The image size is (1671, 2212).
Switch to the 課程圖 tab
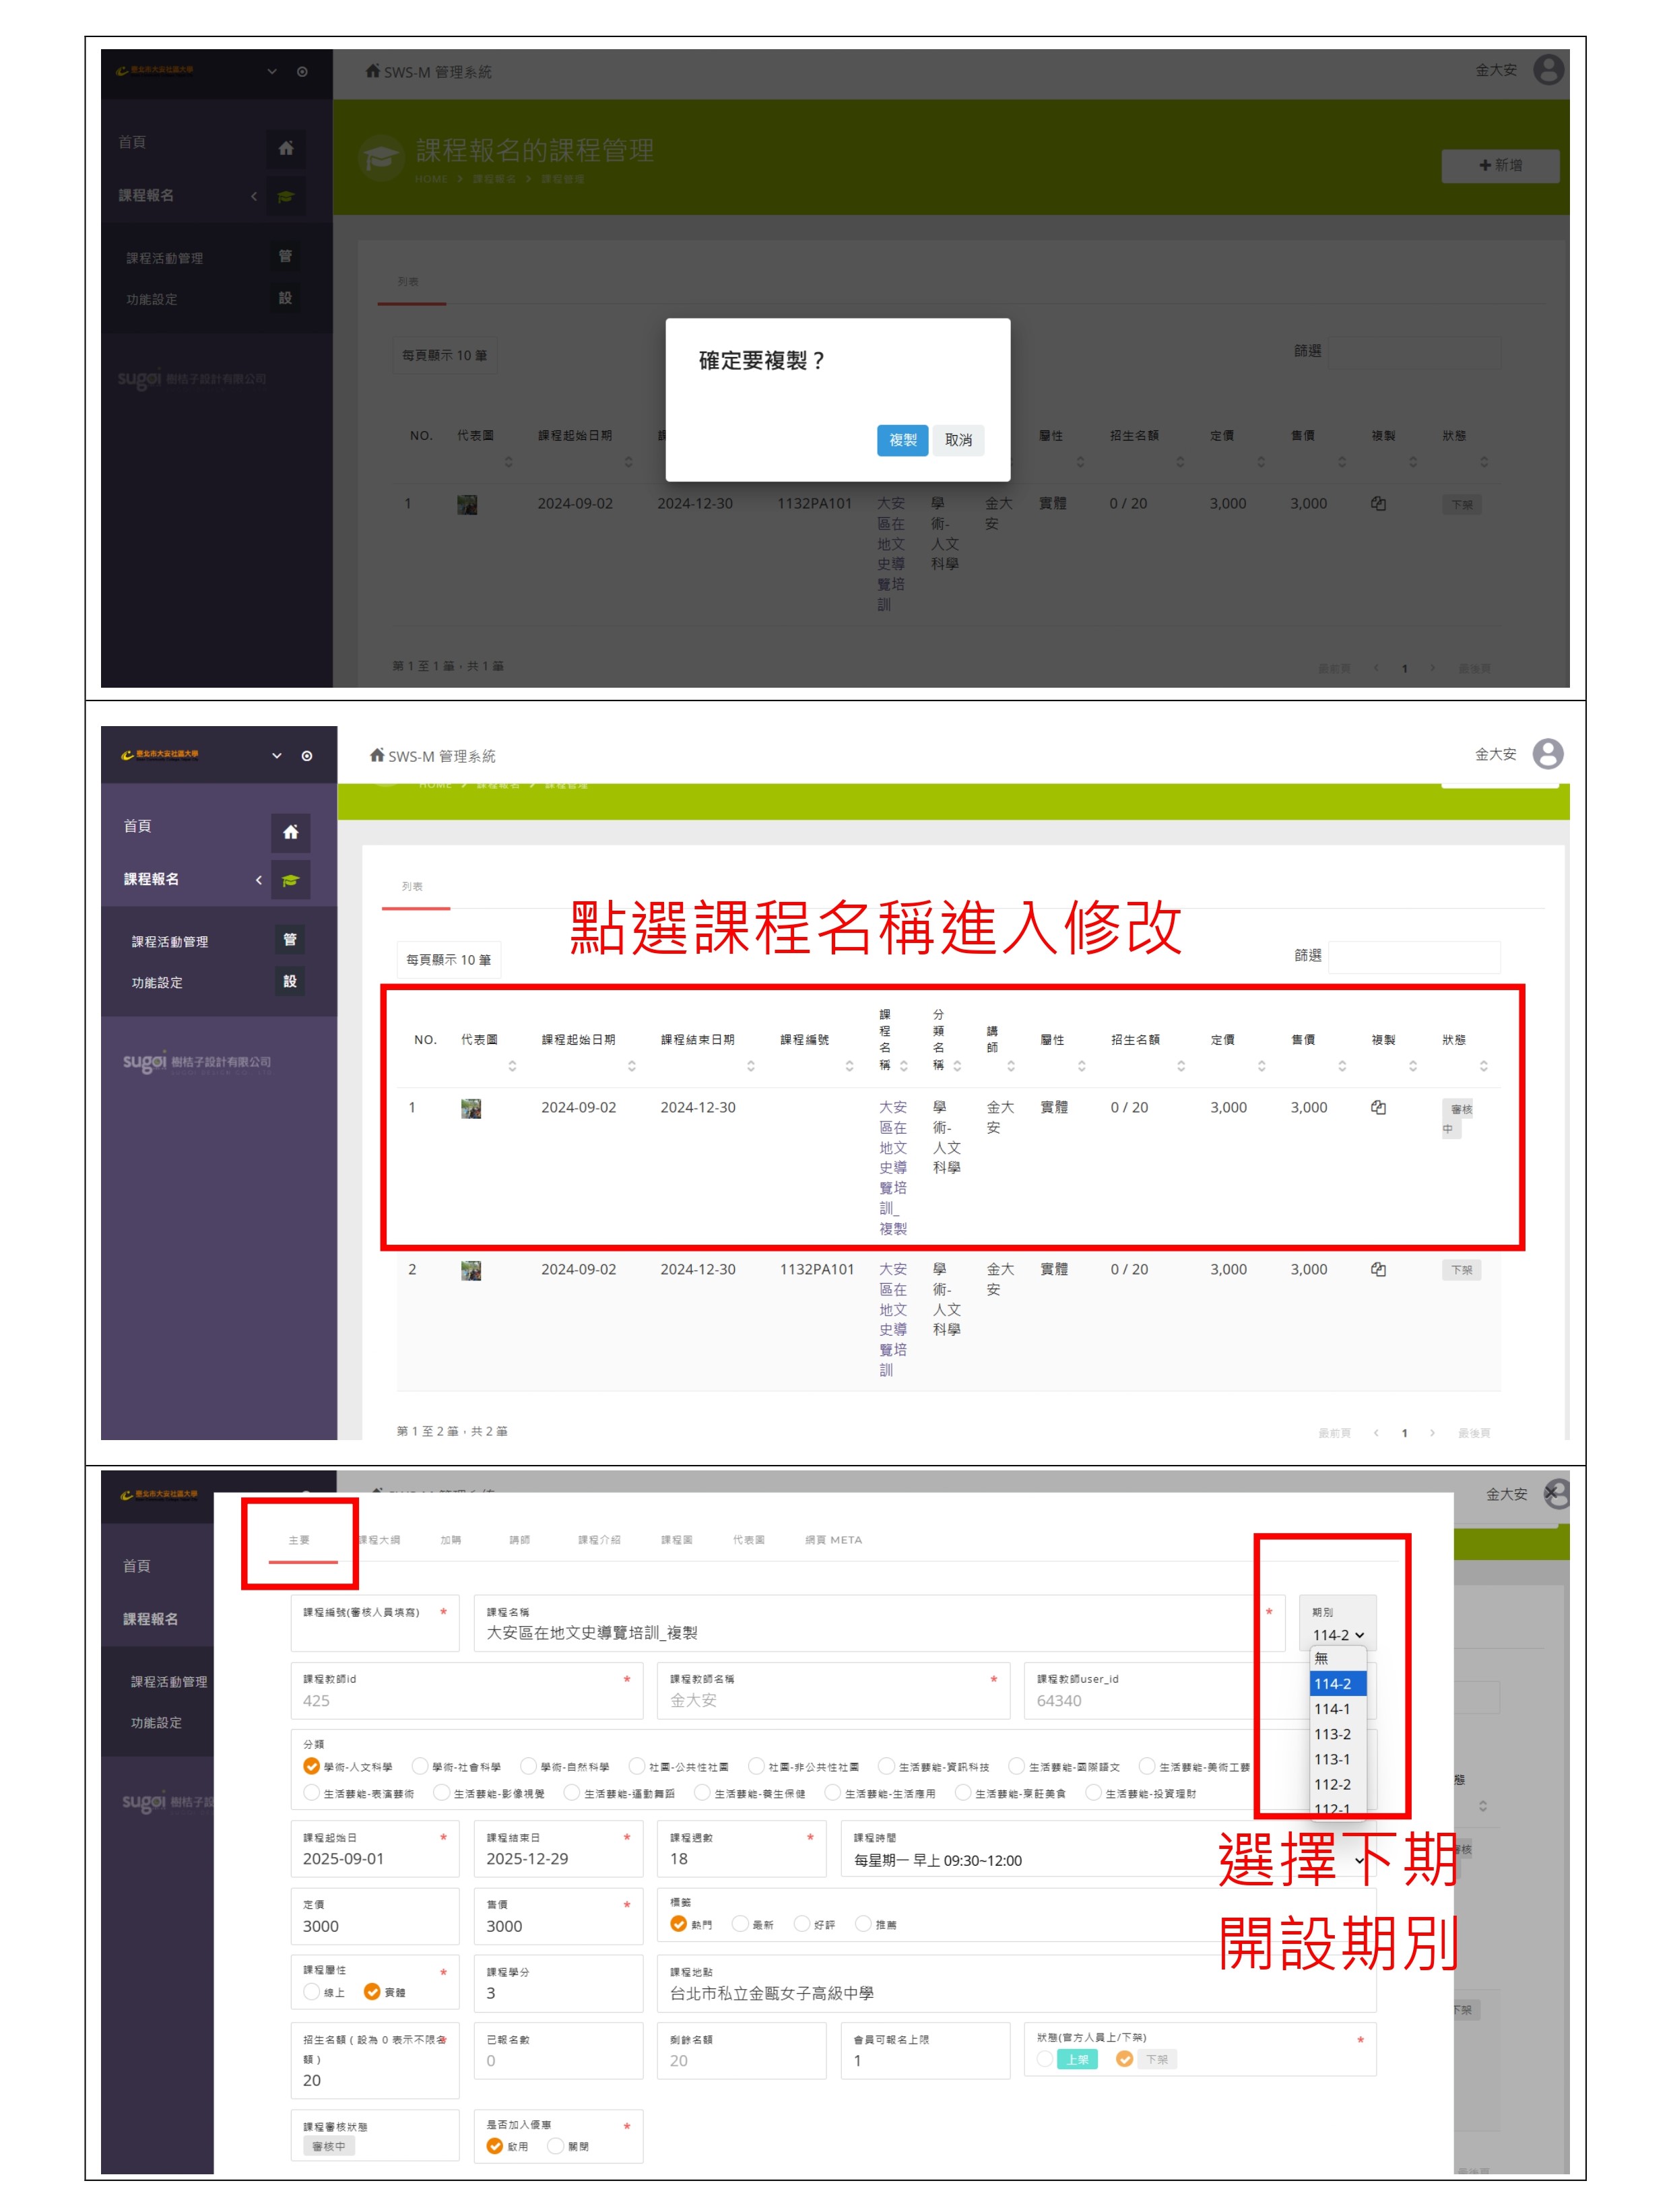677,1540
